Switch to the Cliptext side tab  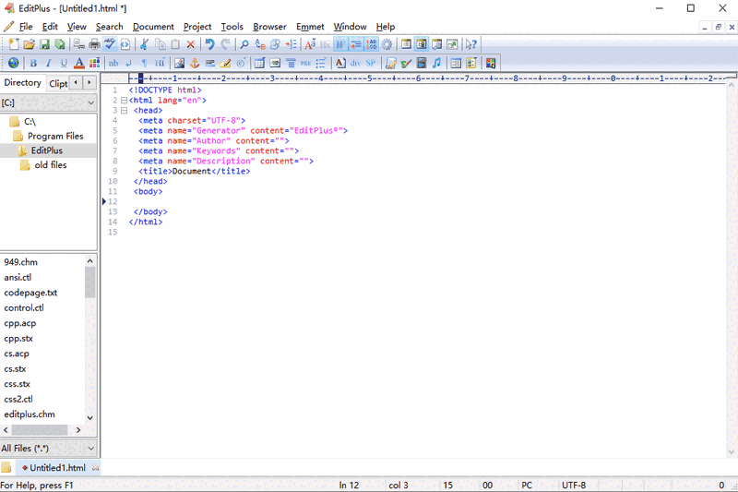[x=58, y=83]
